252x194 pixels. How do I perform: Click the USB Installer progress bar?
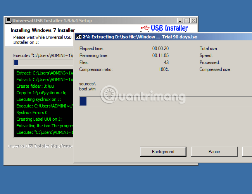[43, 62]
